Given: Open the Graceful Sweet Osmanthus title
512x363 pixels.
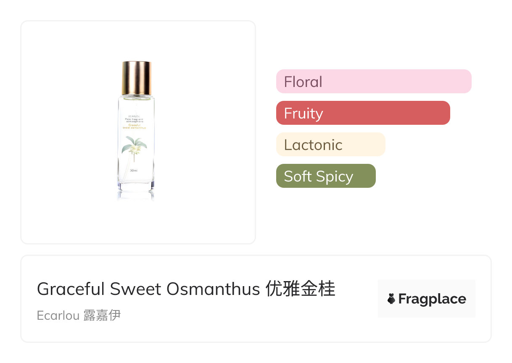Looking at the screenshot, I should 149,289.
